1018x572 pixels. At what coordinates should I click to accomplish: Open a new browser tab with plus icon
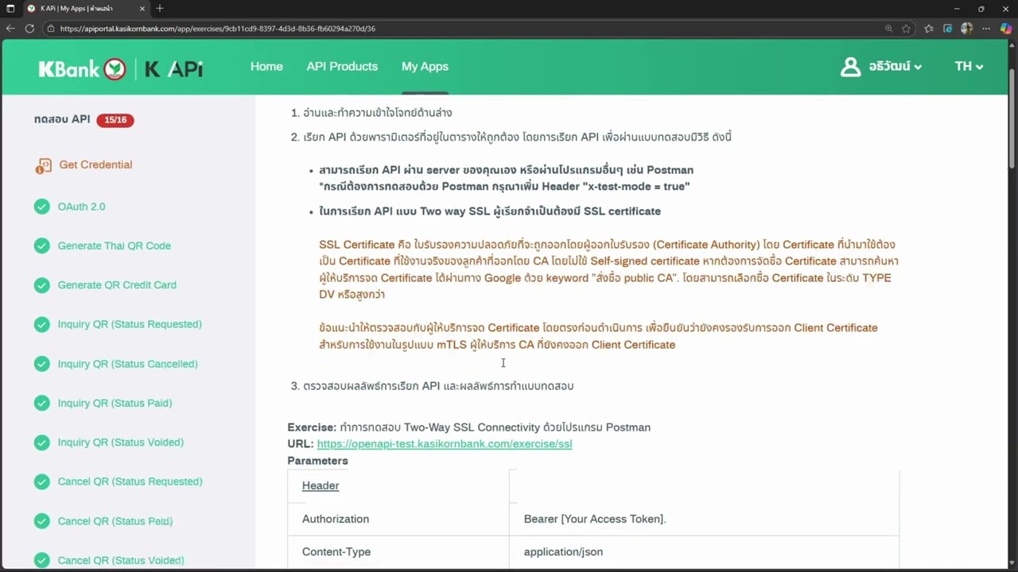pyautogui.click(x=160, y=8)
